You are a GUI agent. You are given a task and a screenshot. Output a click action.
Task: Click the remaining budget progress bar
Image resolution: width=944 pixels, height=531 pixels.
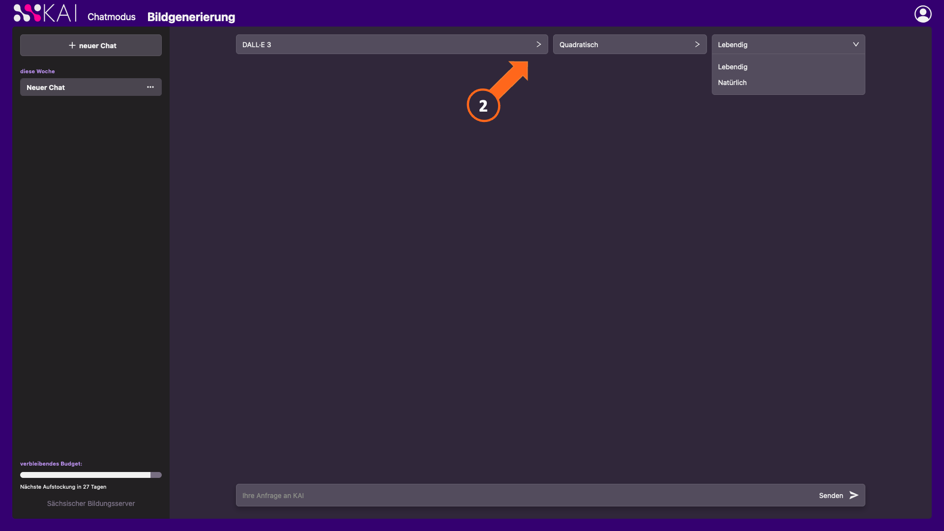tap(91, 475)
